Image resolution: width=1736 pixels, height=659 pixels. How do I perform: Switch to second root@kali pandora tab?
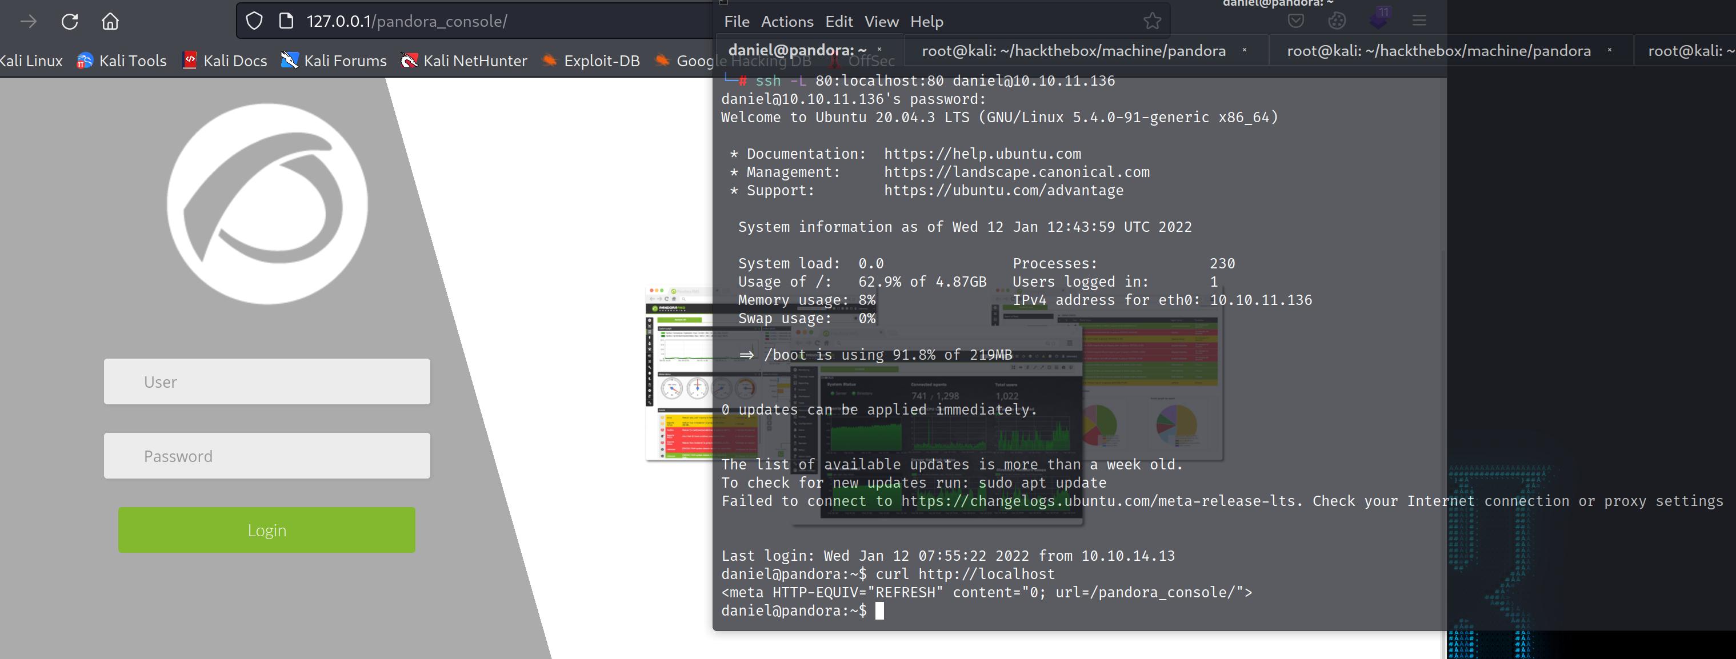(x=1438, y=50)
